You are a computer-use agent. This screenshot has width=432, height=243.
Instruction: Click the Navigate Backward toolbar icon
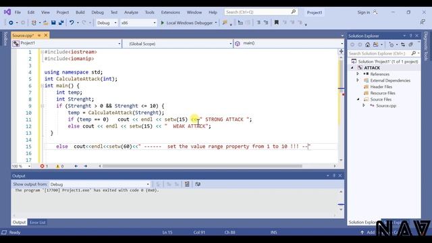[x=11, y=23]
